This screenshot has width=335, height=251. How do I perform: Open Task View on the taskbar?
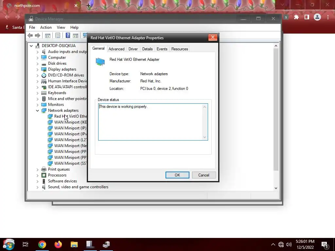click(26, 244)
